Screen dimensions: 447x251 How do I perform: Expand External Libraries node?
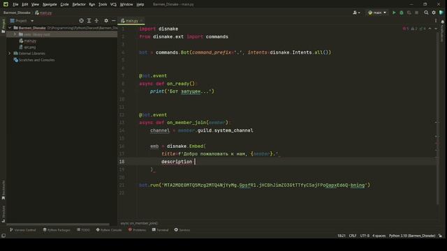click(9, 54)
